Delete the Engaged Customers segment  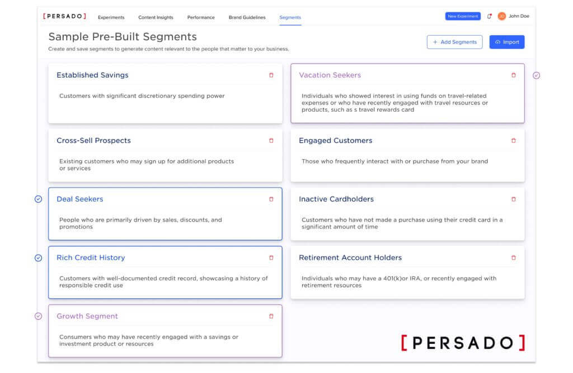pyautogui.click(x=514, y=141)
